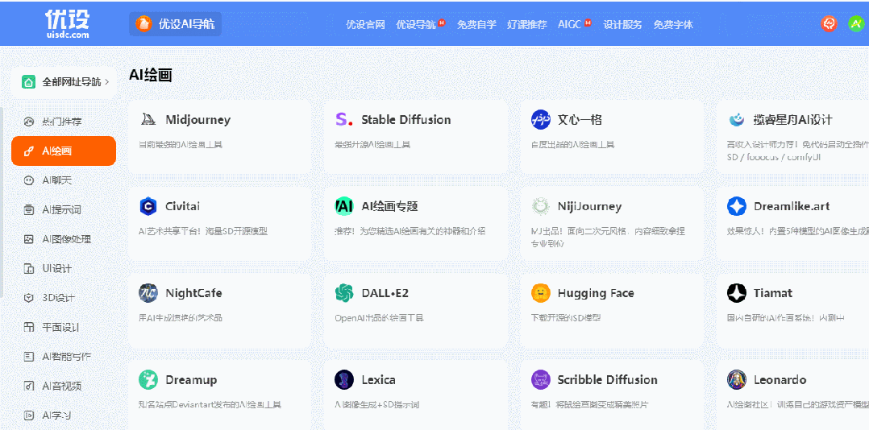Screen dimensions: 869x430
Task: Click the 优设AI导航 header button
Action: pyautogui.click(x=175, y=24)
